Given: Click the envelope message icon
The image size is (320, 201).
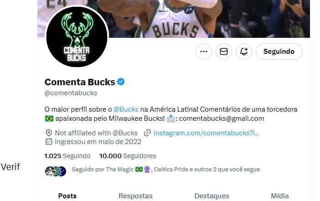Looking at the screenshot, I should pyautogui.click(x=224, y=52).
